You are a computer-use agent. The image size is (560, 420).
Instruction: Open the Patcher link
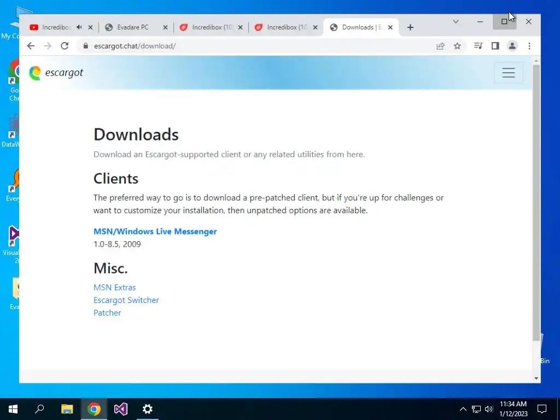point(107,312)
